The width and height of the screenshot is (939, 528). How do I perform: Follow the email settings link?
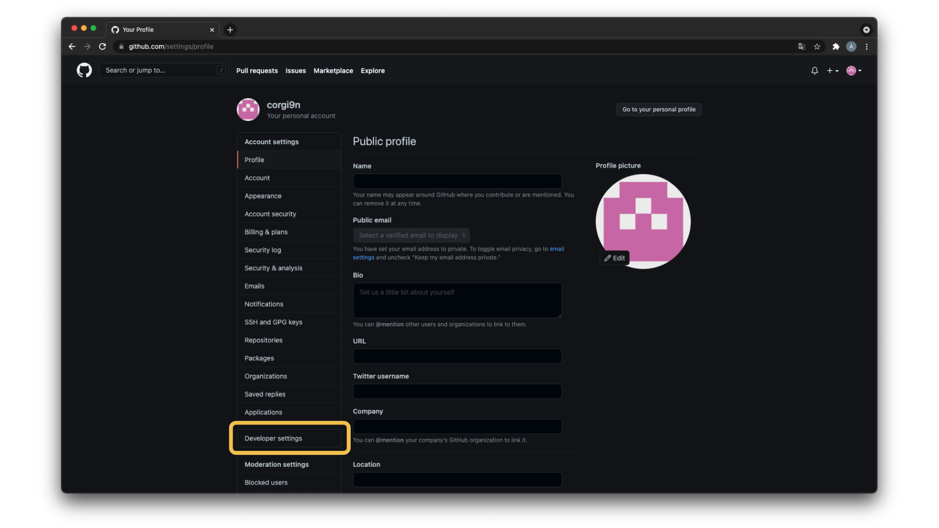[557, 249]
